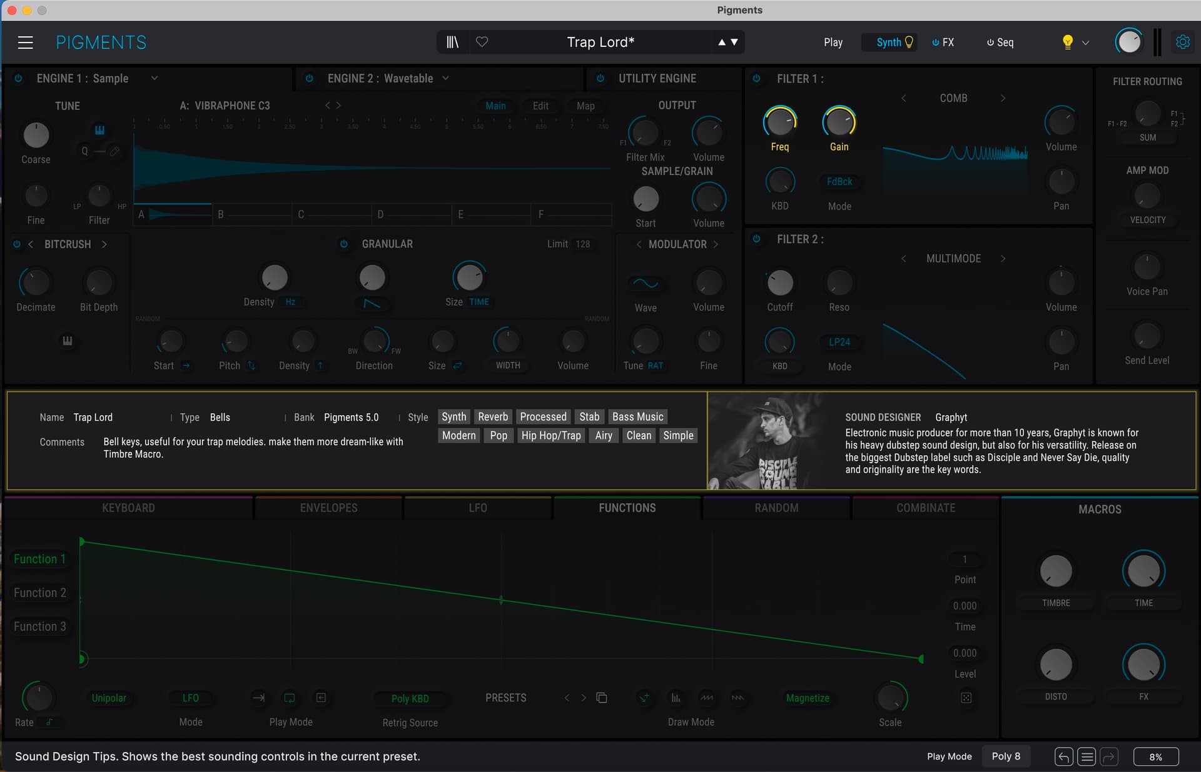Screen dimensions: 1201x772
Task: Disable the Bitcrush power button
Action: 17,244
